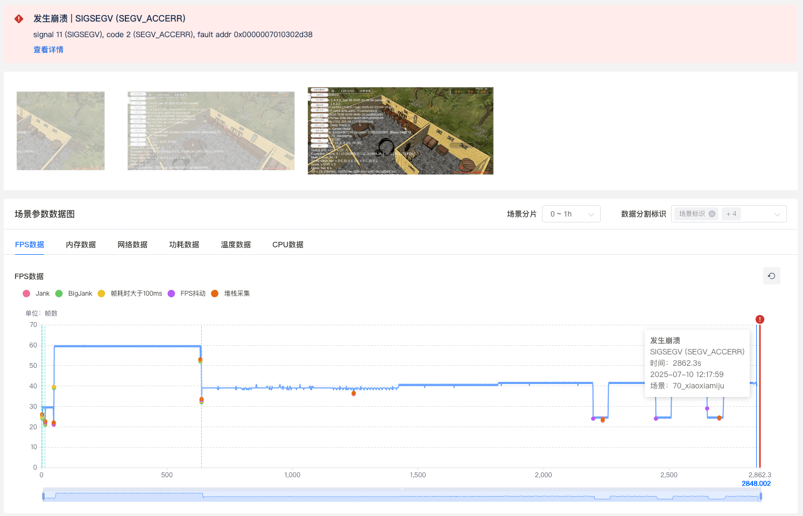The image size is (803, 516).
Task: Click the +4 more tags indicator
Action: [x=731, y=214]
